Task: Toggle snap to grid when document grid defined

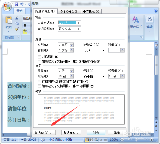Action: click(x=39, y=86)
